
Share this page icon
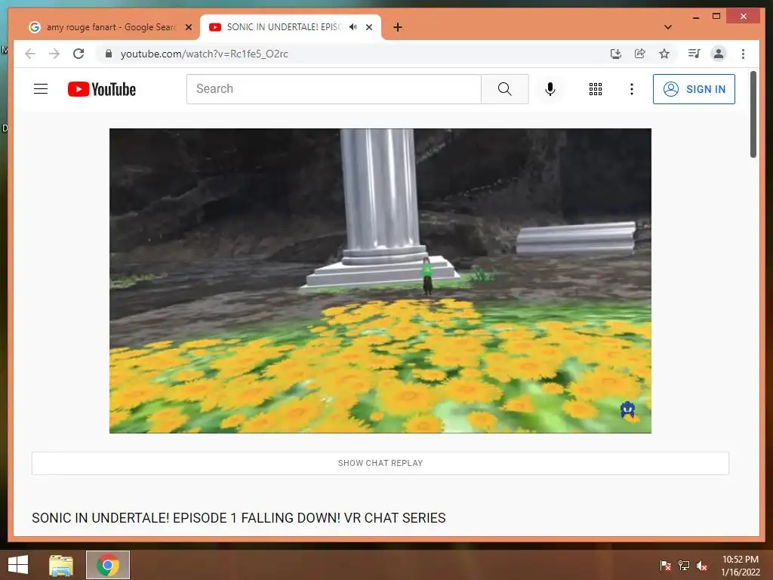pos(640,54)
